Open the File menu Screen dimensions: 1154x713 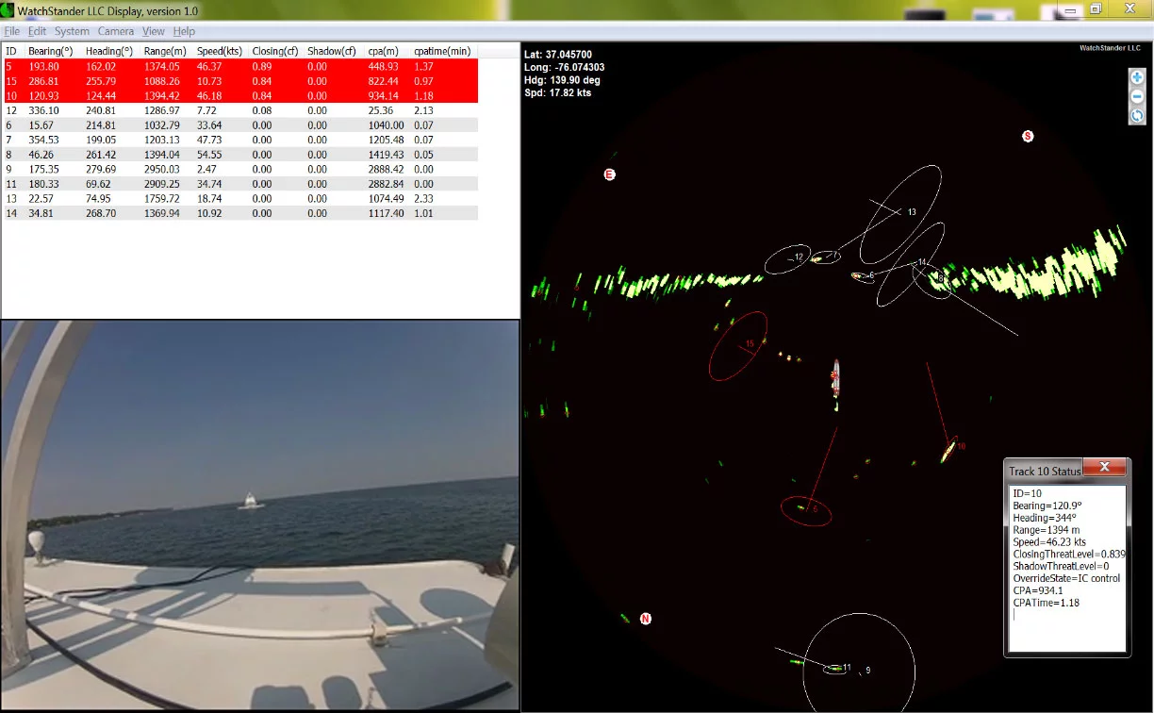point(12,30)
